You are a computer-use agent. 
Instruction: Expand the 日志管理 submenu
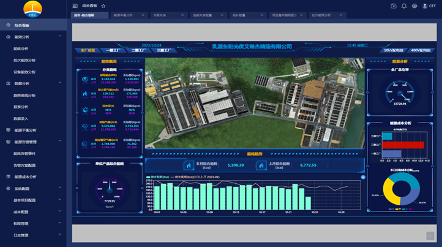[x=60, y=234]
